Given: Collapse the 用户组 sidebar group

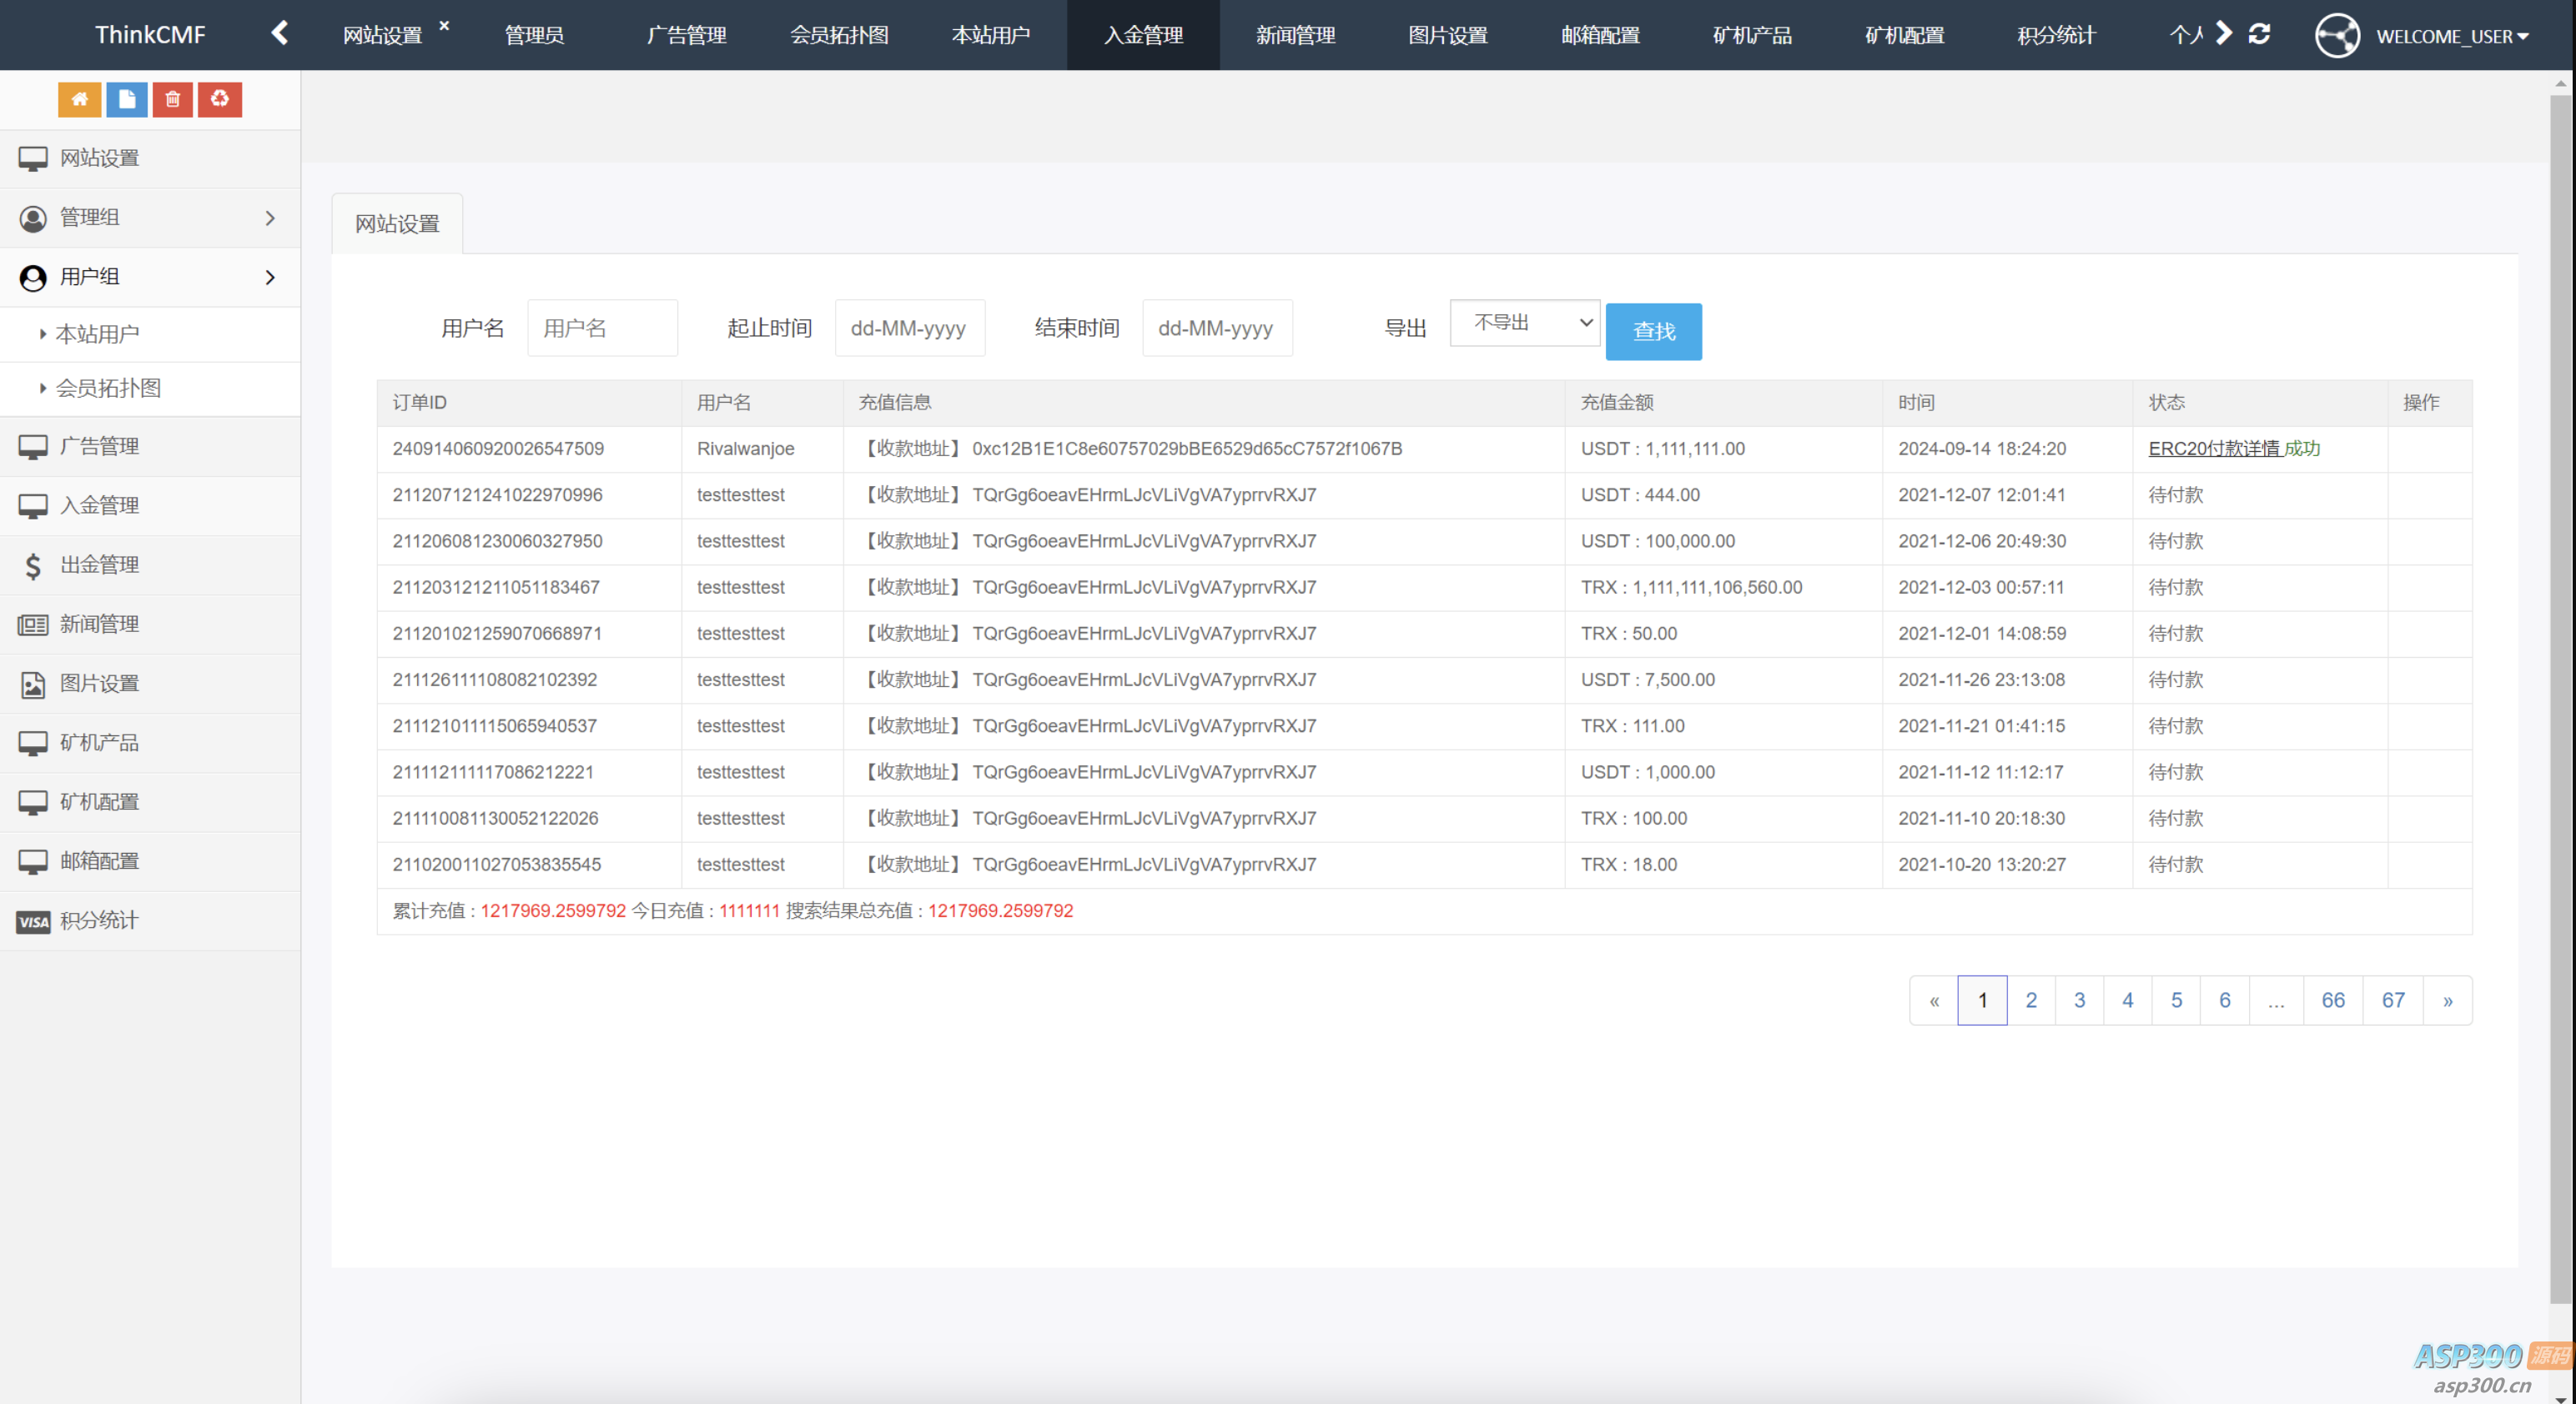Looking at the screenshot, I should click(150, 277).
